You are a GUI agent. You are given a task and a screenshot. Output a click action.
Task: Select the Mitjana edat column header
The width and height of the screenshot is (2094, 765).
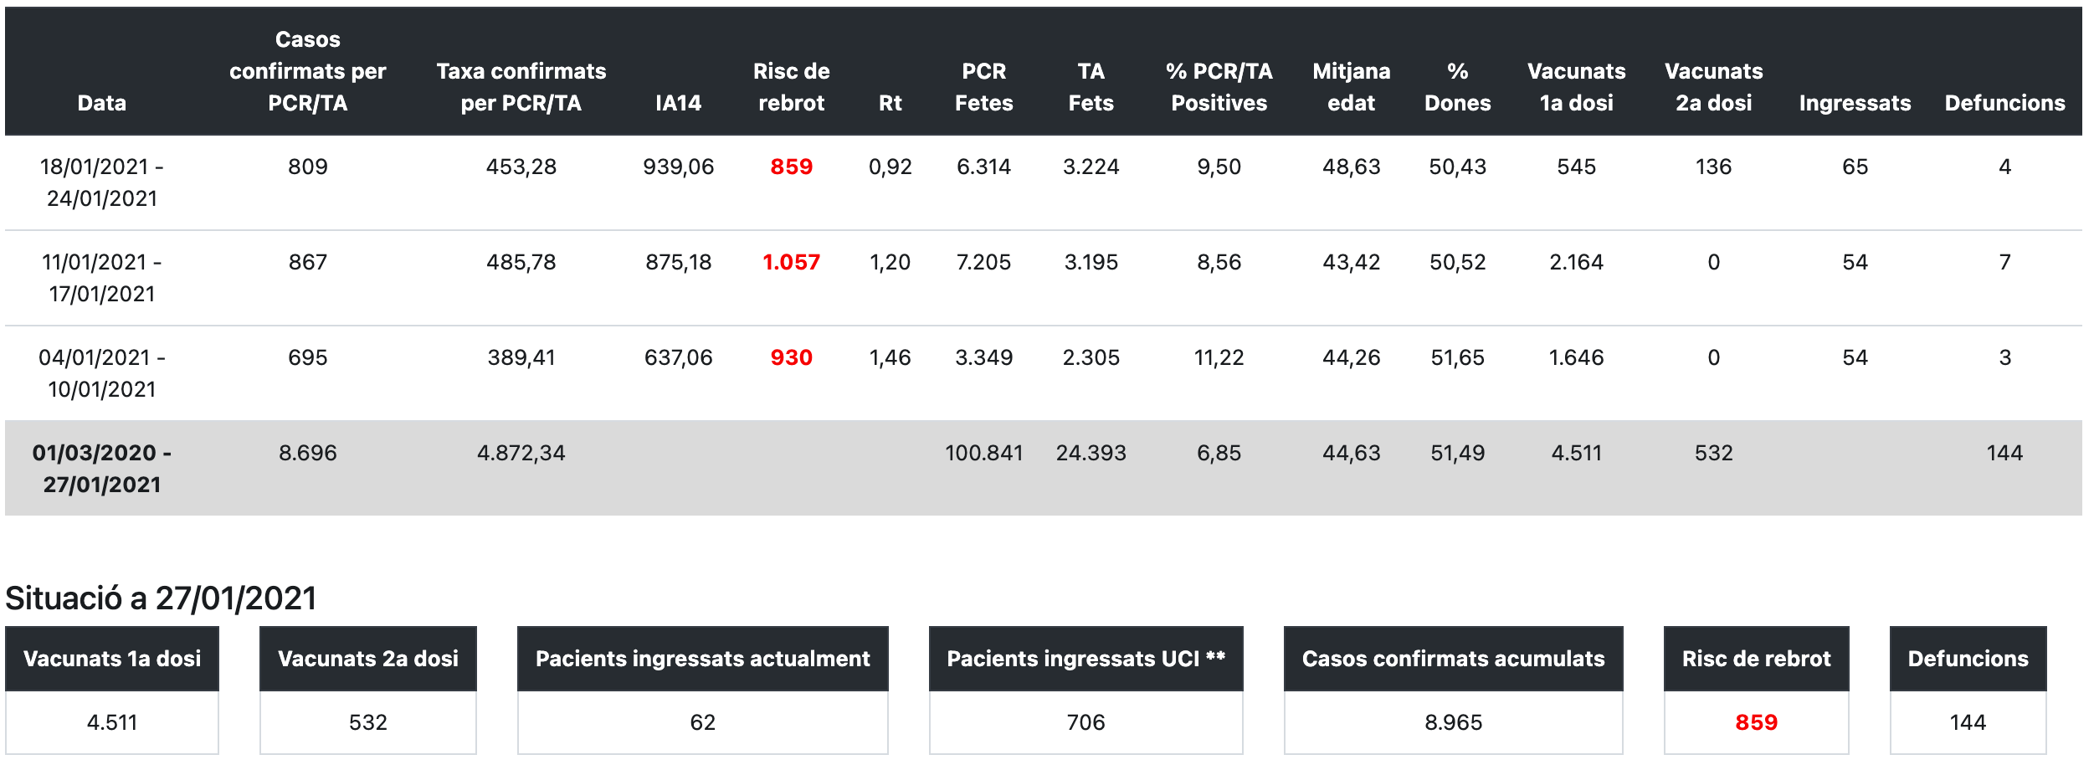1351,87
